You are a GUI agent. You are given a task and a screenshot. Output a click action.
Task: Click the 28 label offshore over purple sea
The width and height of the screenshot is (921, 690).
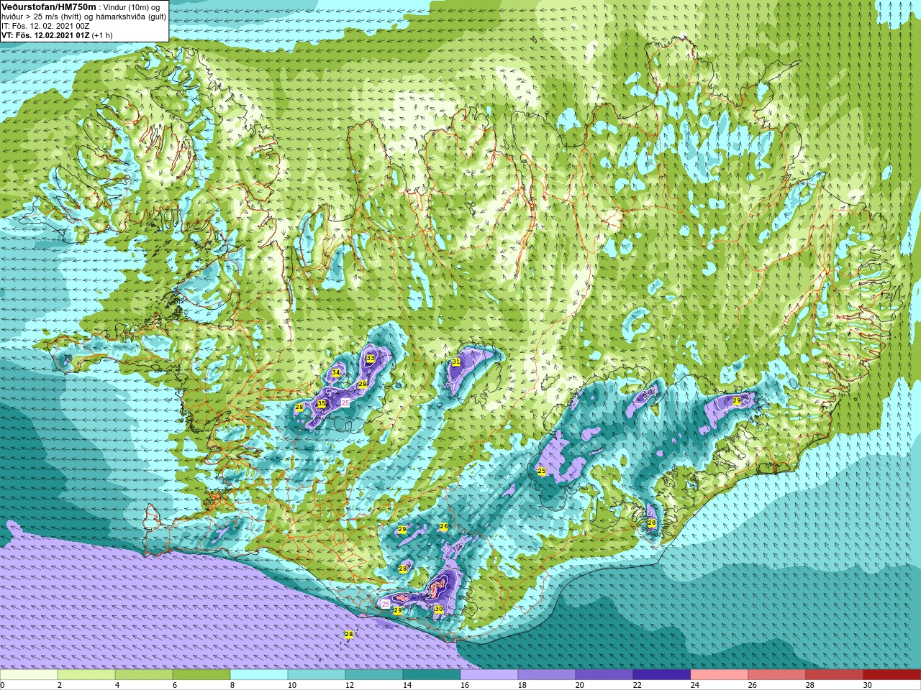pyautogui.click(x=349, y=634)
